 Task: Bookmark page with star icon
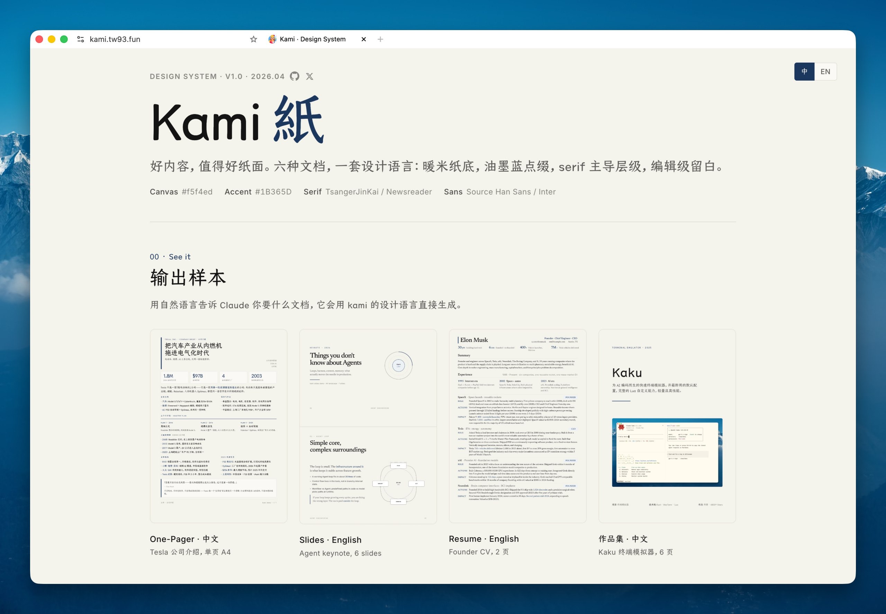click(x=253, y=39)
